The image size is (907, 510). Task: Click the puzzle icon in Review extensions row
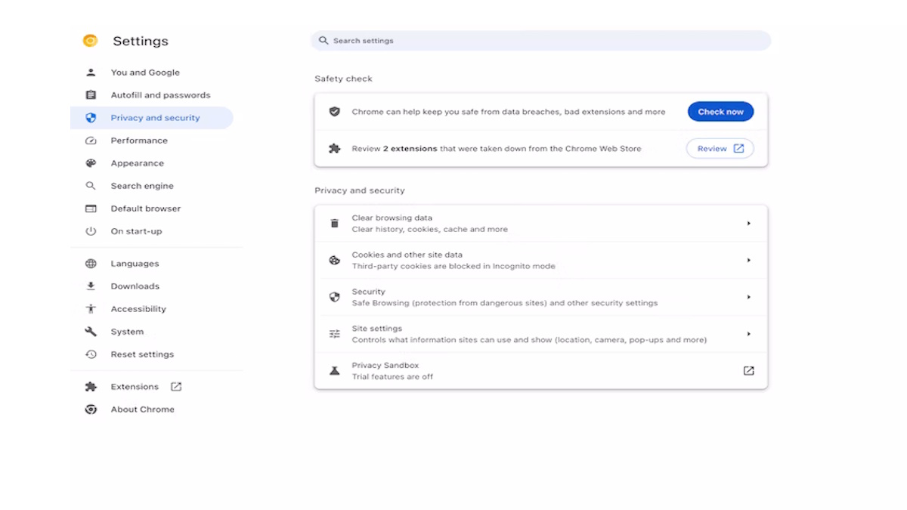(334, 149)
